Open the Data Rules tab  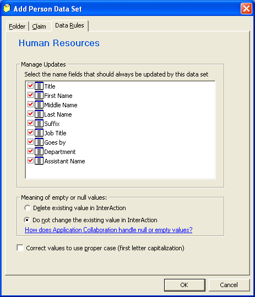click(x=69, y=25)
